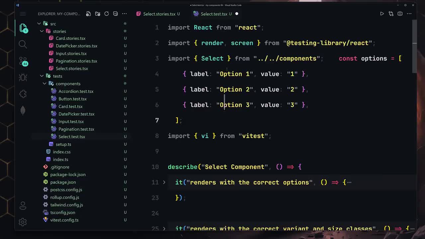Refresh the Explorer file tree
425x239 pixels.
pos(107,14)
